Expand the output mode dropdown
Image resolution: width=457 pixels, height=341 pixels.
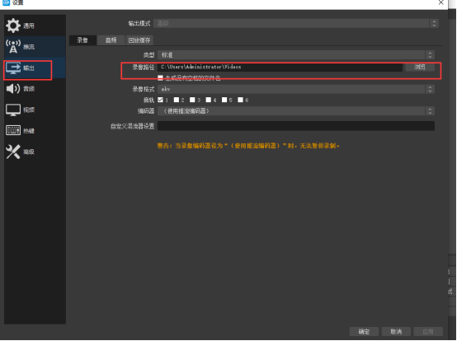296,24
